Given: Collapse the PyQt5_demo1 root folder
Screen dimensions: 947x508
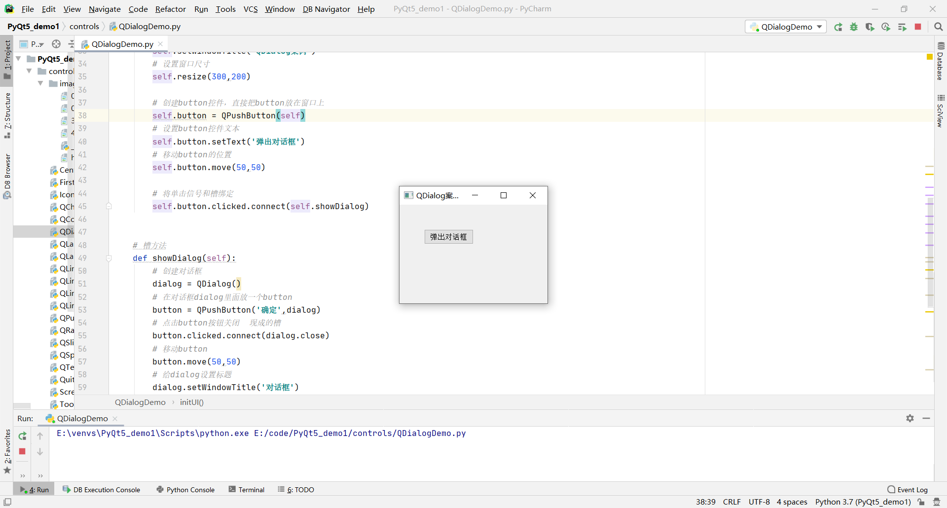Looking at the screenshot, I should click(x=19, y=59).
